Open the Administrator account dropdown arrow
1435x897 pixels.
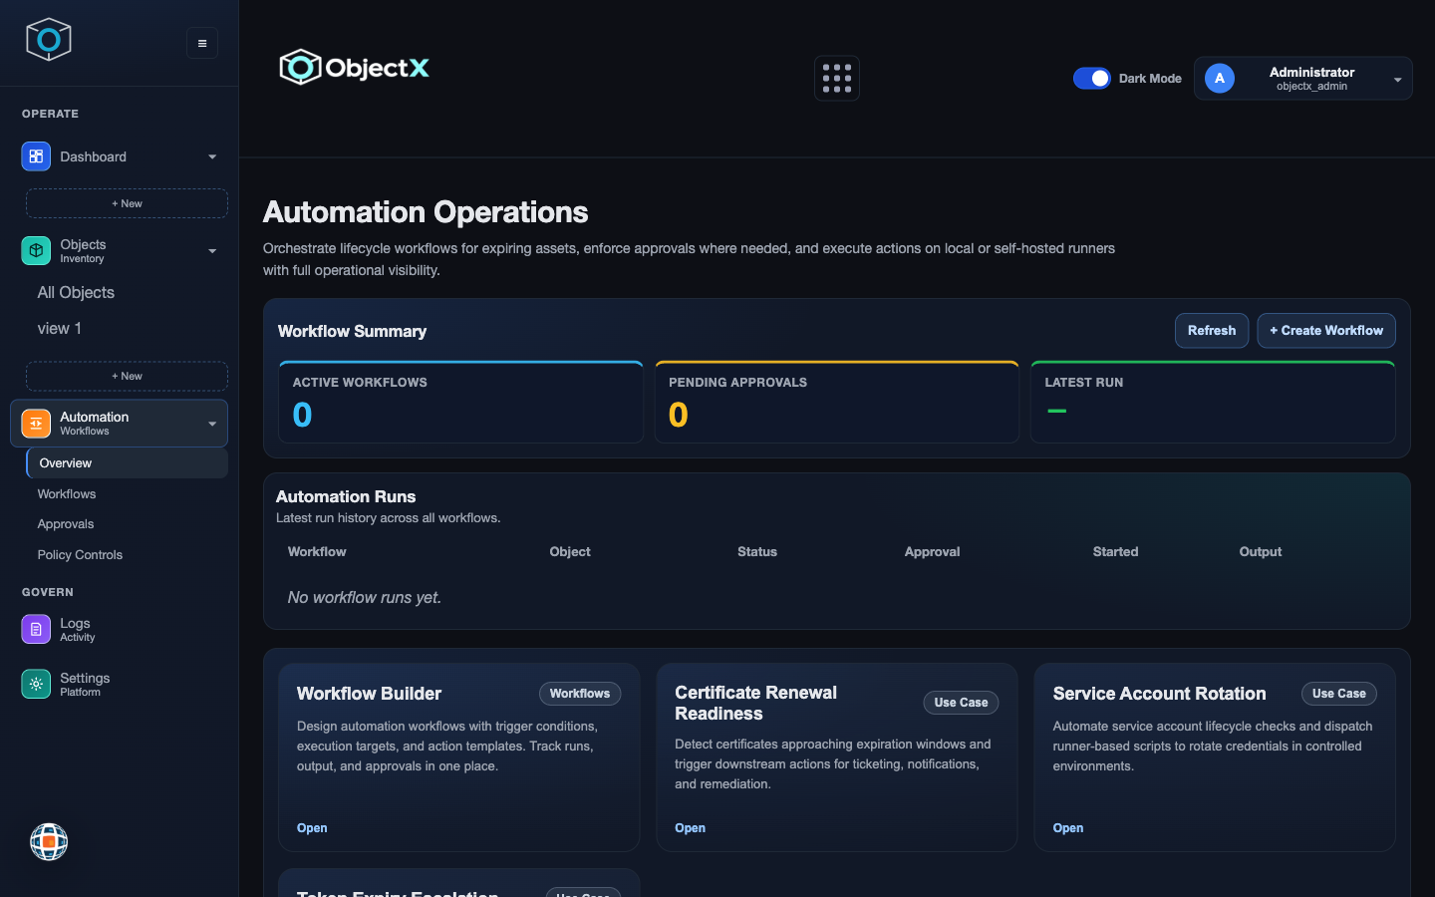[1397, 80]
